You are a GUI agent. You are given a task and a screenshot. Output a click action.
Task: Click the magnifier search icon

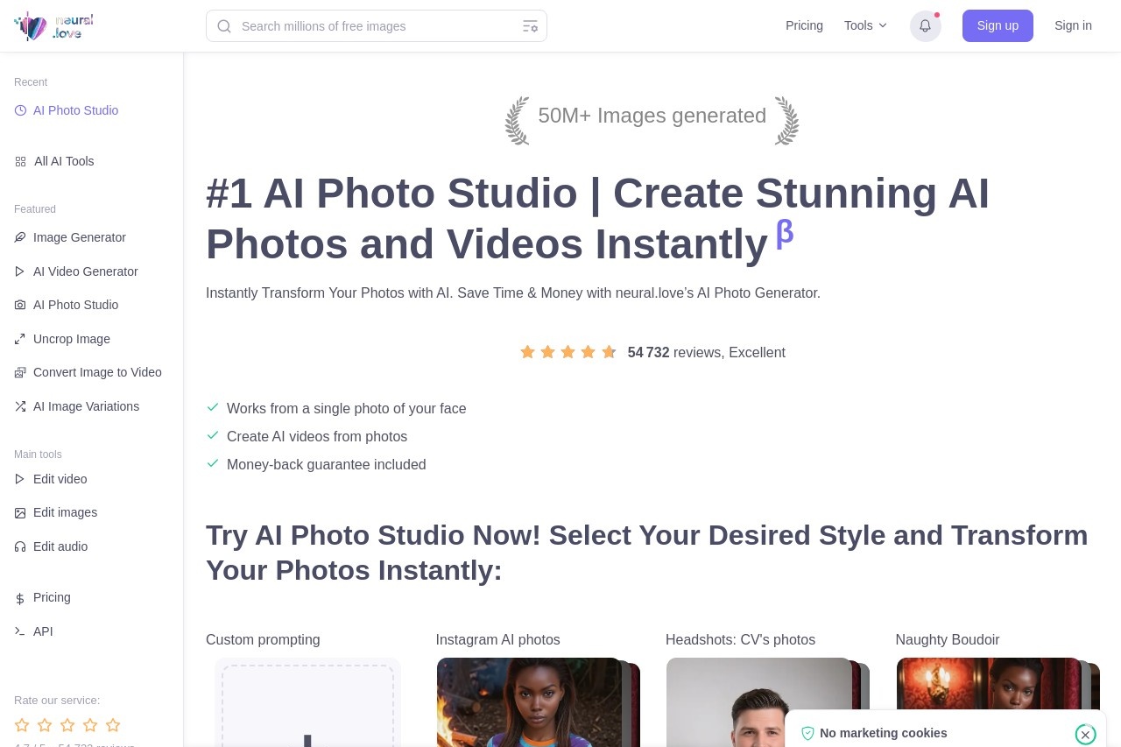pos(224,26)
